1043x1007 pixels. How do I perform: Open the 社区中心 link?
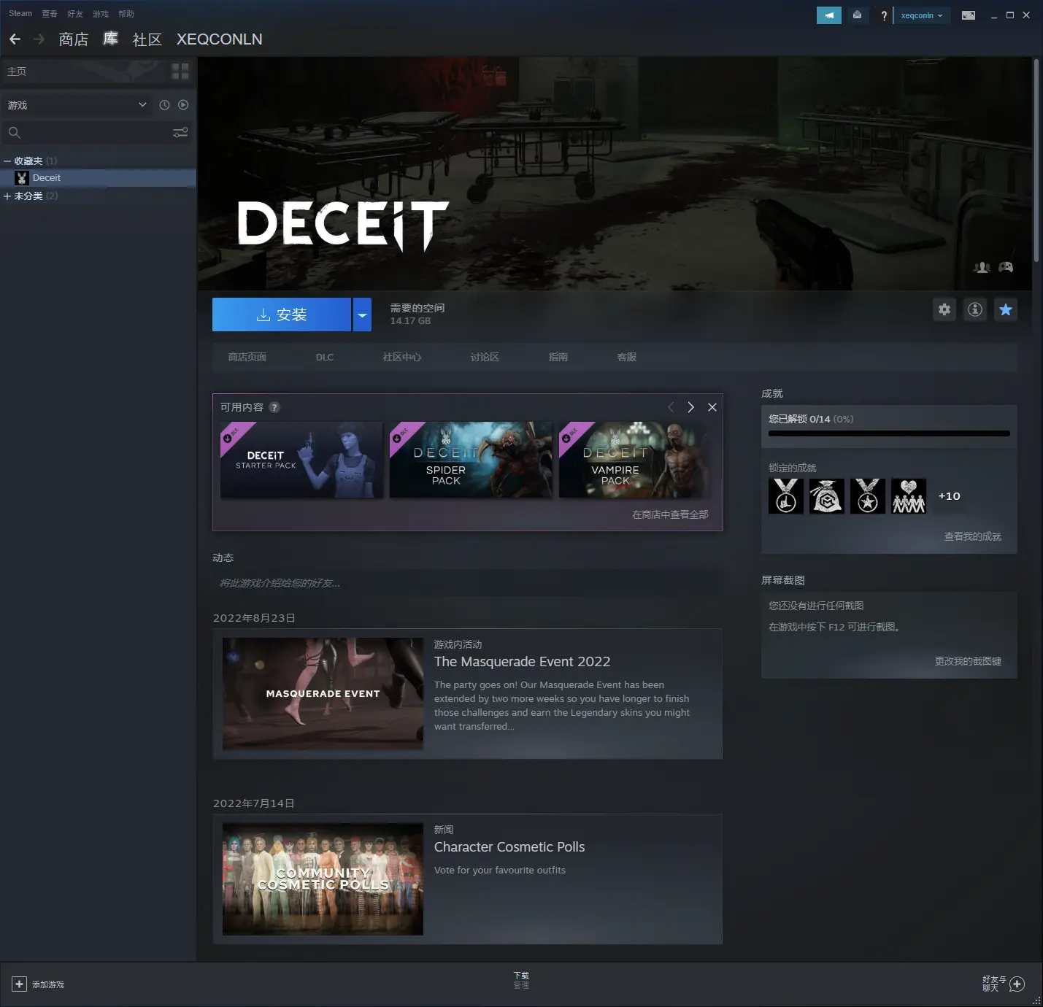[401, 357]
